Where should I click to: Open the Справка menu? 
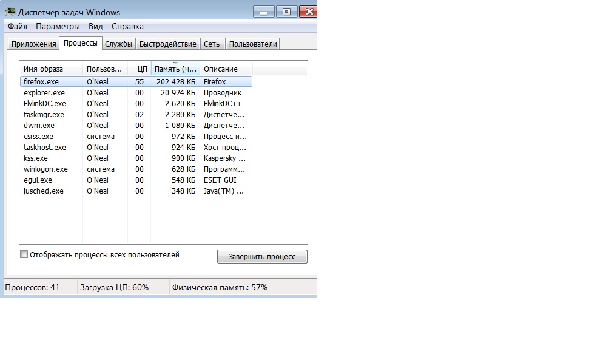coord(127,27)
